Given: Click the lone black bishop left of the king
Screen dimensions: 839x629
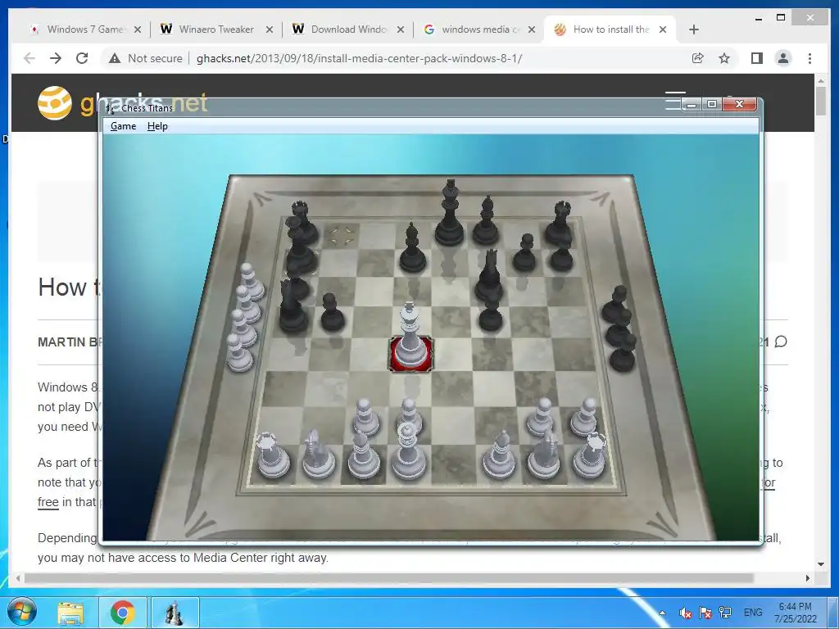Looking at the screenshot, I should pyautogui.click(x=413, y=247).
